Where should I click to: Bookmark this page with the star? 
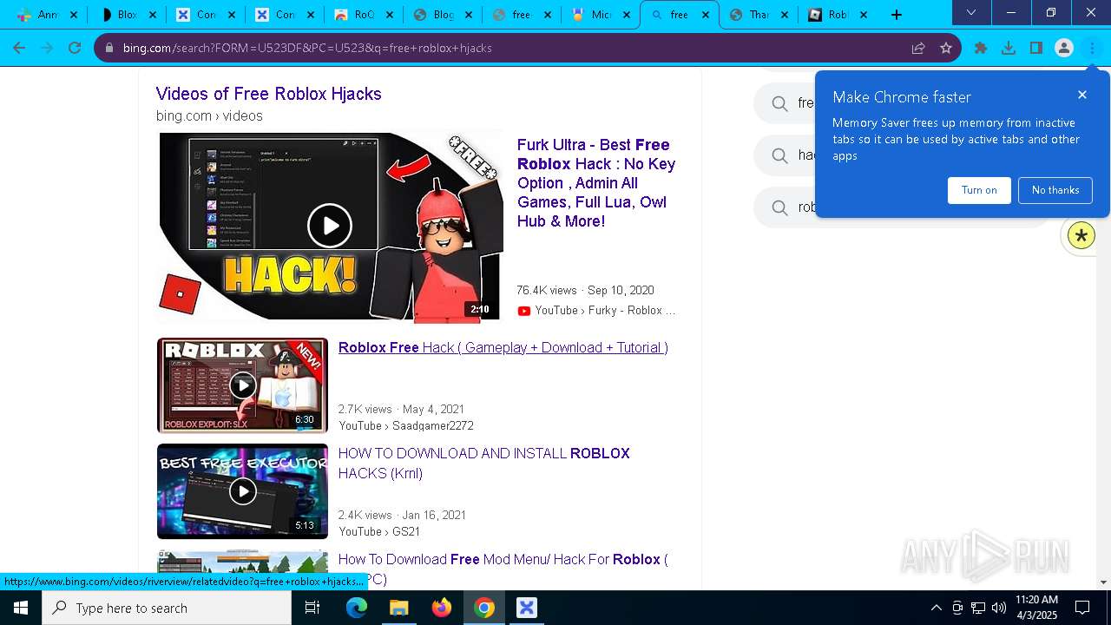[946, 48]
